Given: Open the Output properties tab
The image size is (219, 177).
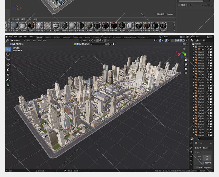Looking at the screenshot, I should tap(191, 152).
